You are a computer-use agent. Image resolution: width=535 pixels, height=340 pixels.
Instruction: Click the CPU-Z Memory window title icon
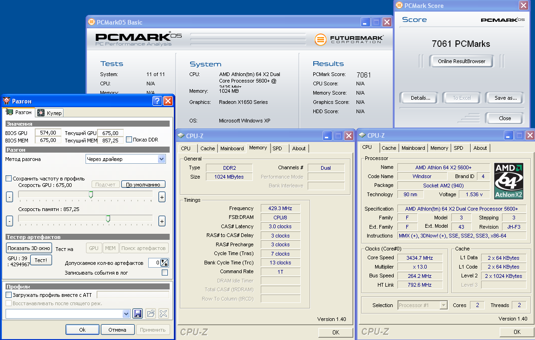pyautogui.click(x=181, y=135)
